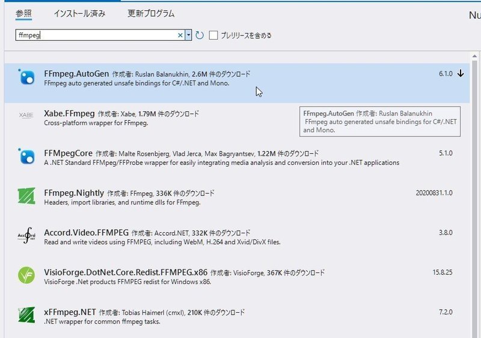Image resolution: width=481 pixels, height=338 pixels.
Task: Select the Xabe.FFmpeg package title
Action: tap(69, 114)
